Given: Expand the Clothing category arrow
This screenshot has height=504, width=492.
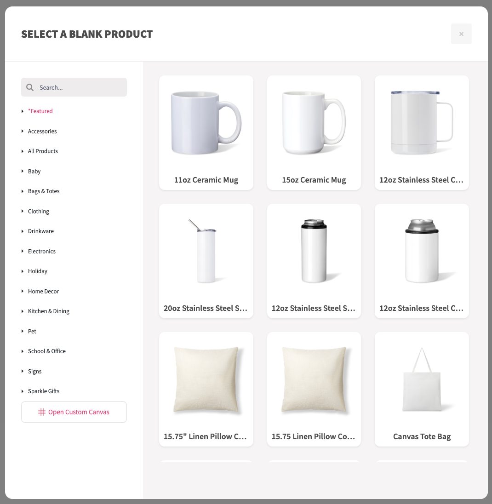Looking at the screenshot, I should [23, 211].
